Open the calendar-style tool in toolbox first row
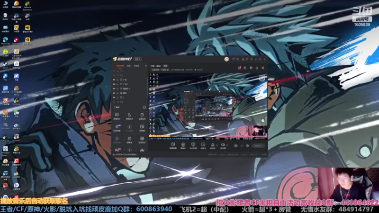 pos(142,116)
